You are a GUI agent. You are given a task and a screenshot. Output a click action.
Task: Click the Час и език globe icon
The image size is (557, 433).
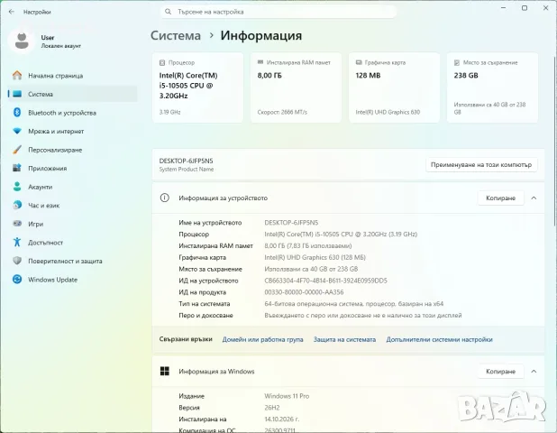[x=17, y=205]
